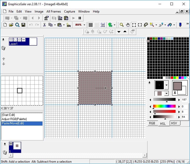Copy the current frame in frame toolbar
The image size is (190, 164).
60,18
